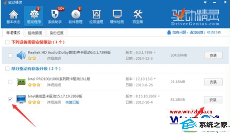Switch to the 驱动微调 tab

click(35, 33)
